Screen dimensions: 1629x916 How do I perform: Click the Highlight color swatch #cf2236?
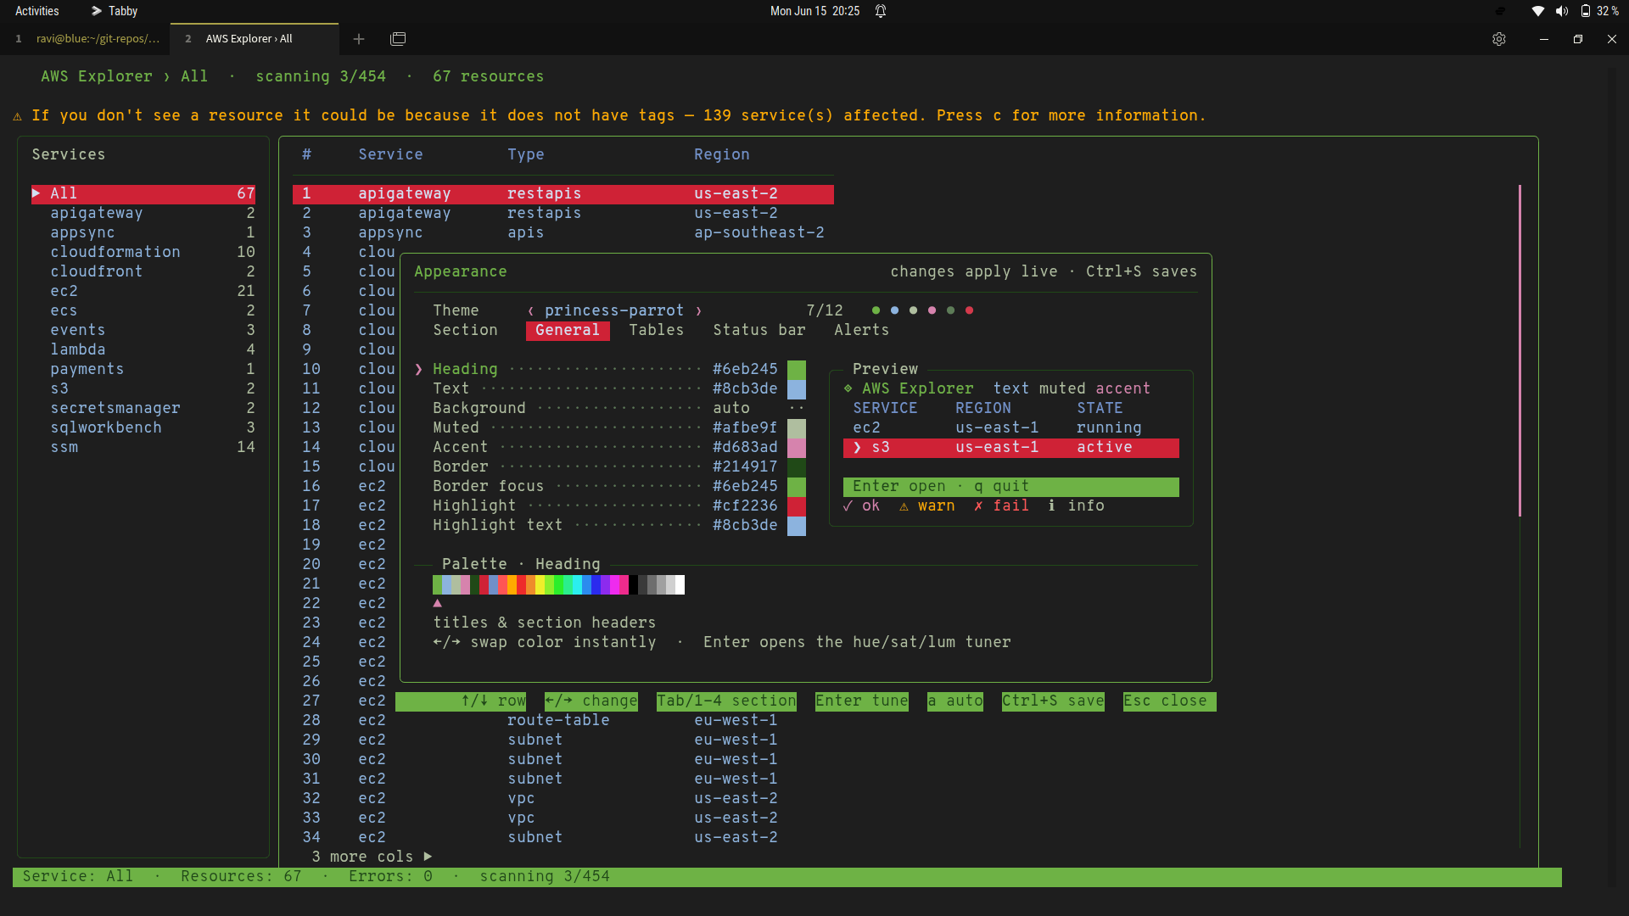click(797, 505)
